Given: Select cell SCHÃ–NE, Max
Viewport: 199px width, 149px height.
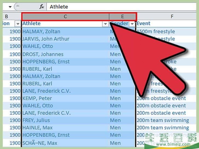Looking at the screenshot, I should click(x=65, y=143).
